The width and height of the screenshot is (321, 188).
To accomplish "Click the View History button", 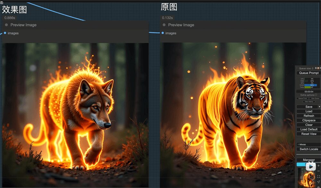I will pyautogui.click(x=309, y=101).
